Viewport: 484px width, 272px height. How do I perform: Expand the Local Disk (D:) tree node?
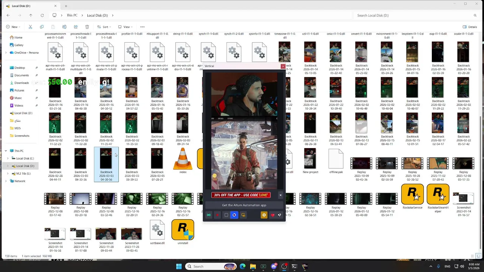tap(8, 166)
